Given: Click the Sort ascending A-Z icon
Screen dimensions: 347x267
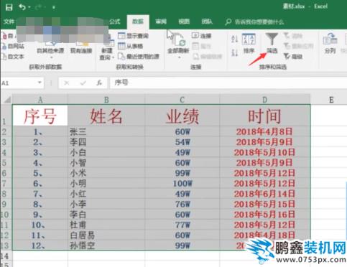Looking at the screenshot, I should point(234,38).
